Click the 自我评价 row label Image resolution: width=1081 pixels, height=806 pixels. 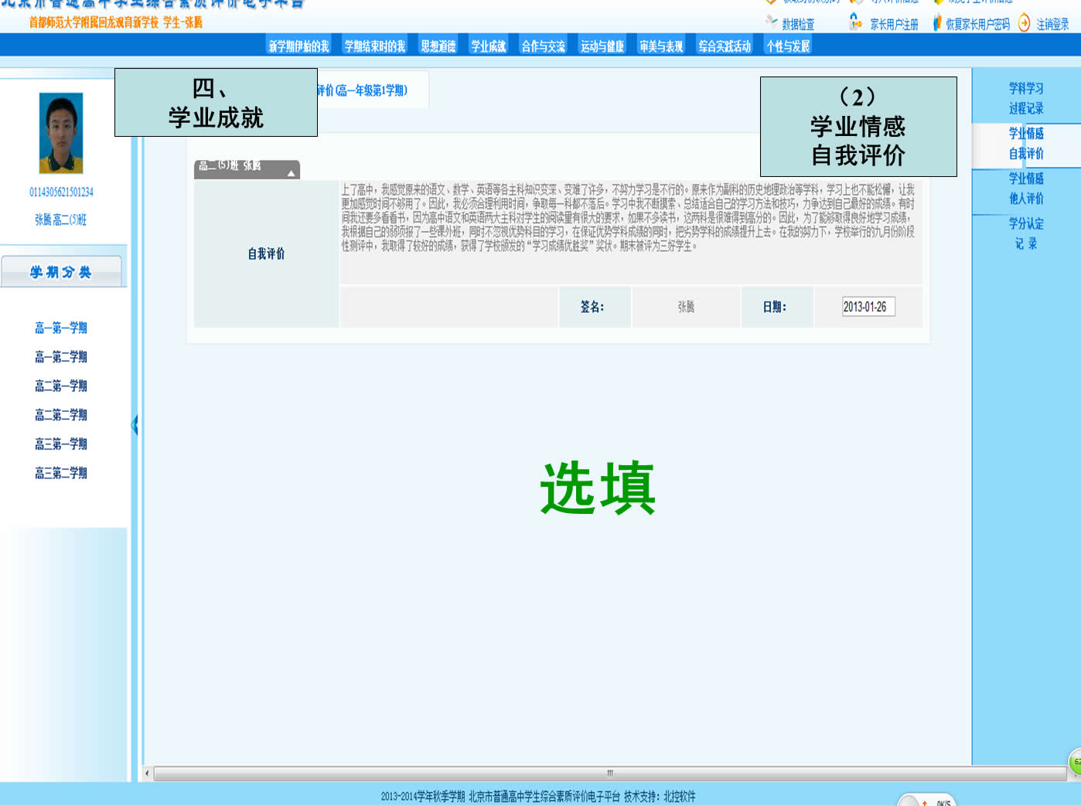[266, 253]
